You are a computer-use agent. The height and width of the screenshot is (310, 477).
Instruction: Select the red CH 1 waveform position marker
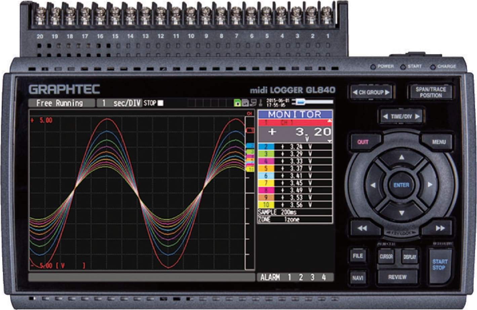(x=250, y=130)
